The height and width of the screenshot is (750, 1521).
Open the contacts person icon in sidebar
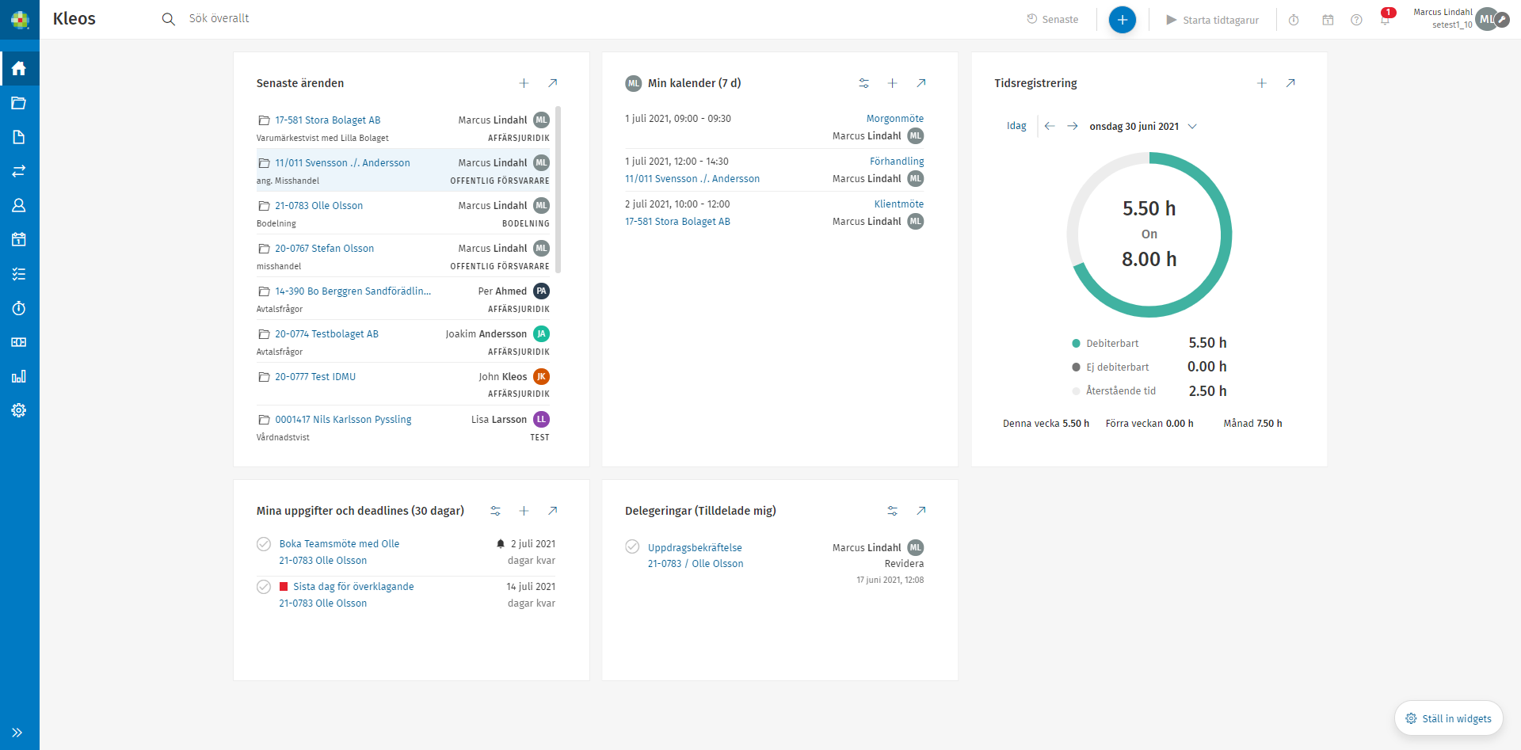pos(19,205)
